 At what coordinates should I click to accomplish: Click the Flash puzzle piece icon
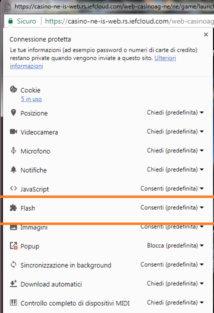(13, 207)
